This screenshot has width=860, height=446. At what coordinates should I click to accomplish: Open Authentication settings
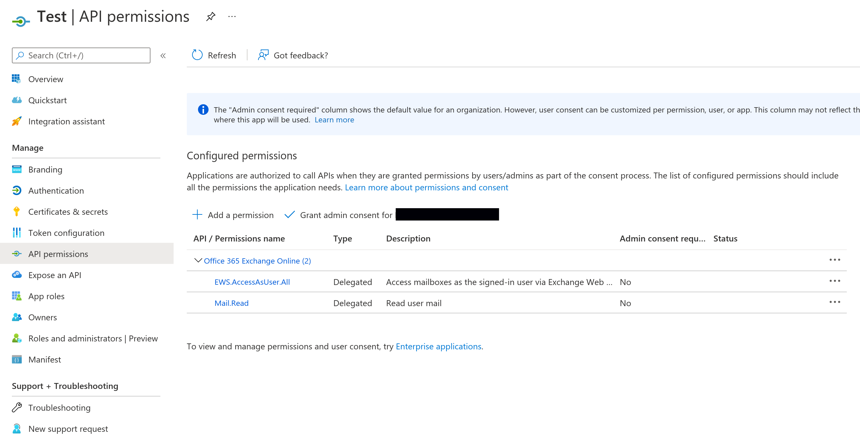tap(56, 190)
